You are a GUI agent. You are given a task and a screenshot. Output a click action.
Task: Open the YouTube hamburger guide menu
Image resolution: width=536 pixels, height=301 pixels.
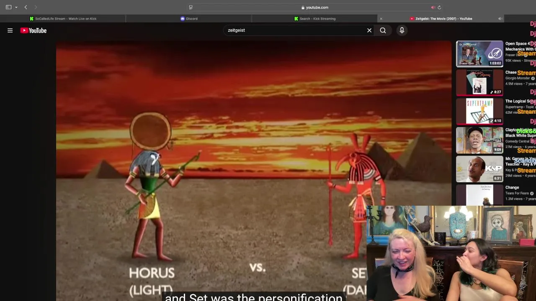click(x=10, y=31)
